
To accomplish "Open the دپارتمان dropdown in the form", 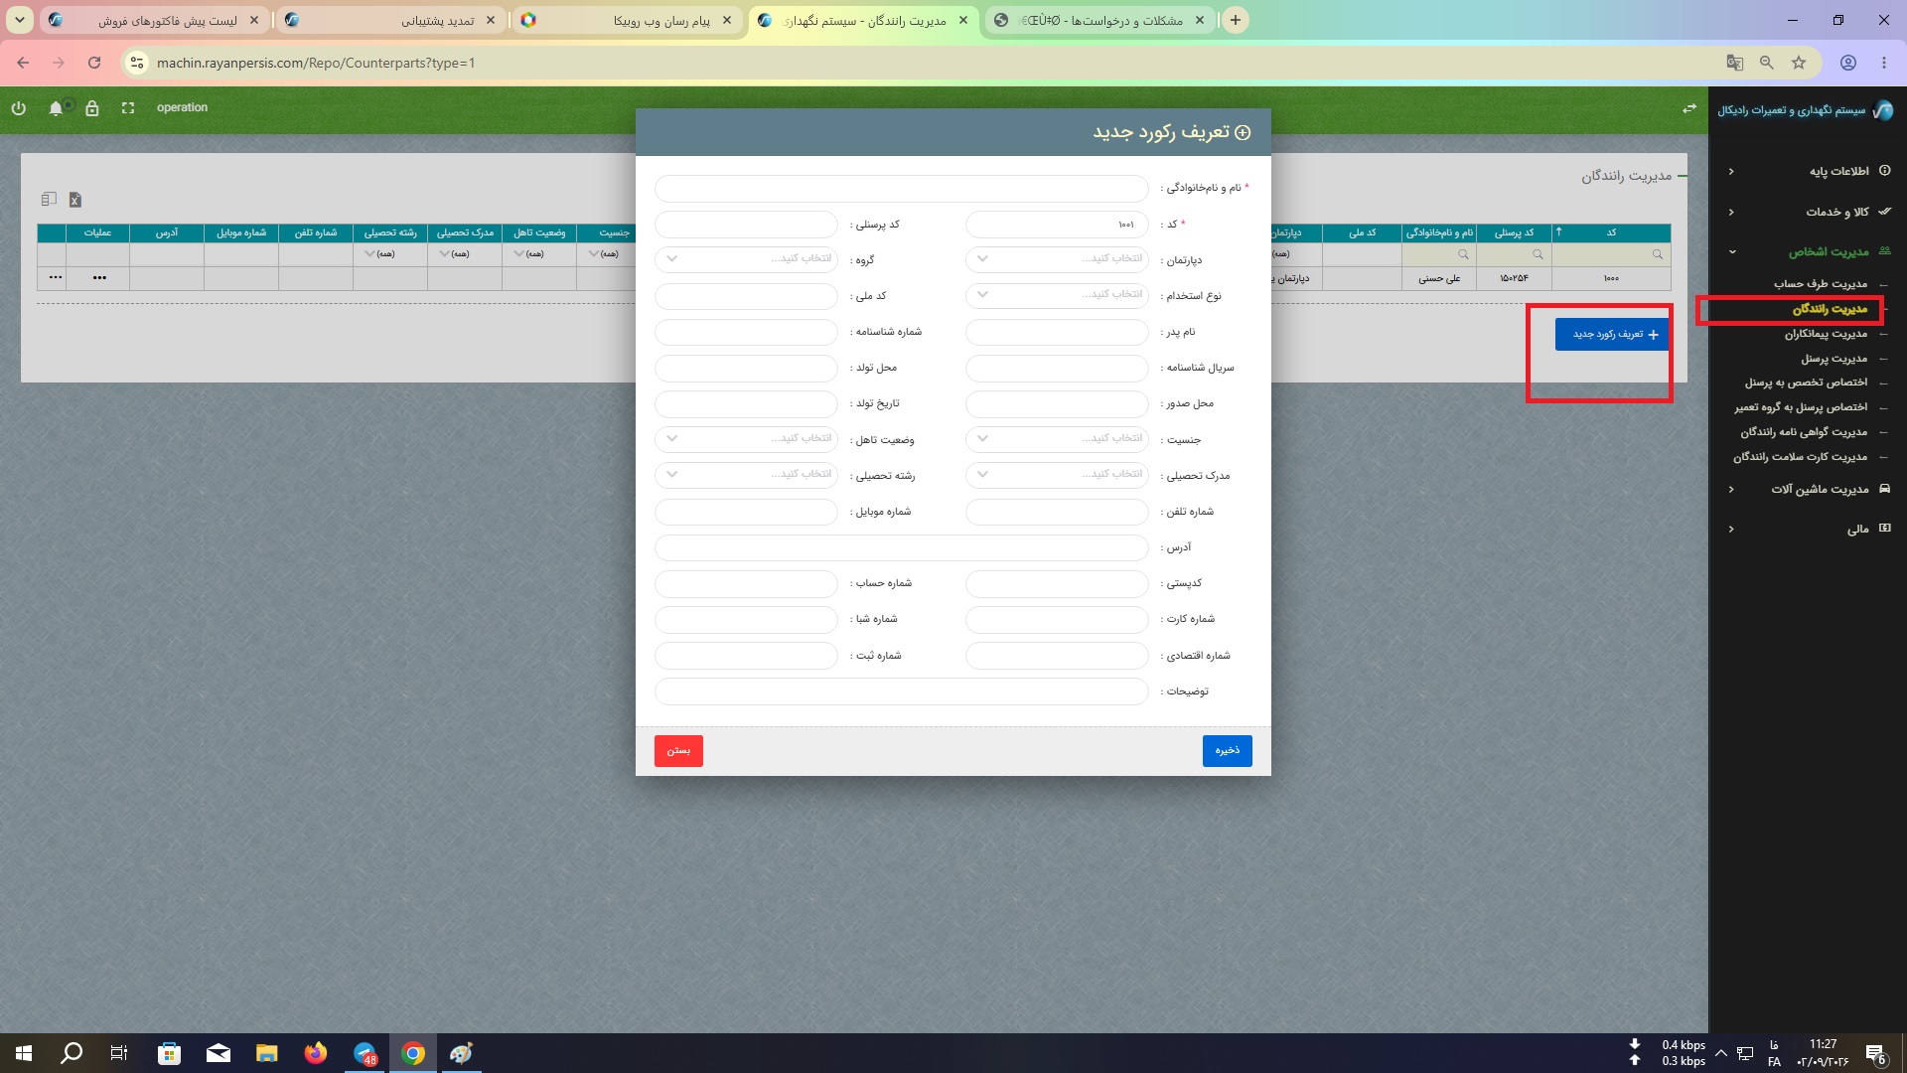I will 1057,259.
